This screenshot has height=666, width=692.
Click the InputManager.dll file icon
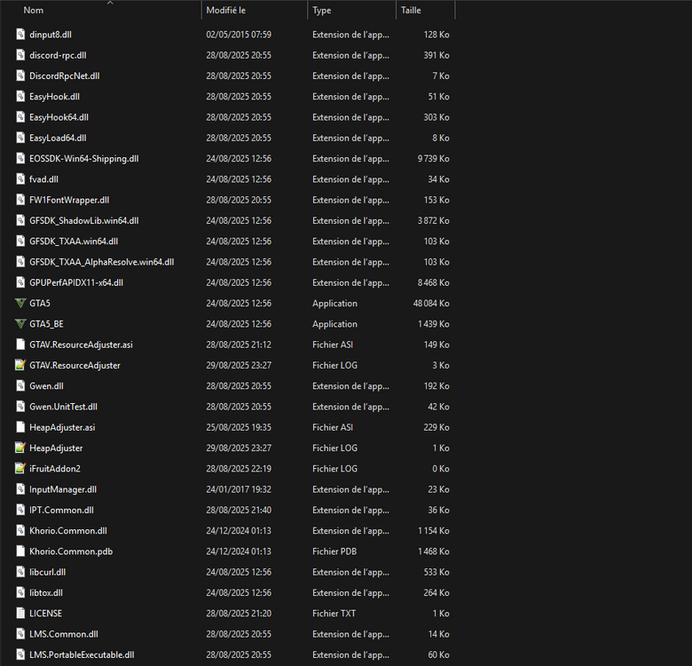(x=20, y=489)
